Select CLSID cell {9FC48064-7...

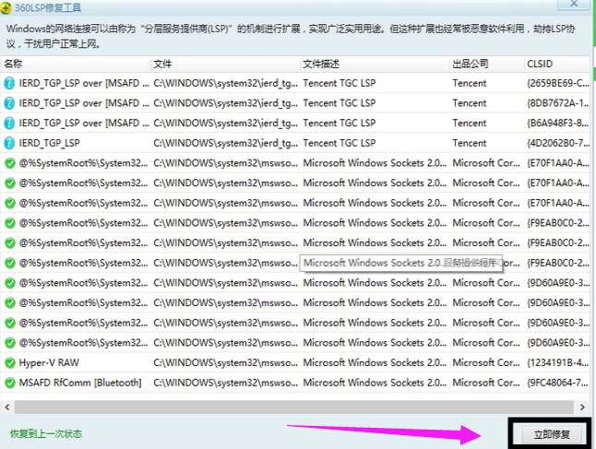pyautogui.click(x=558, y=383)
